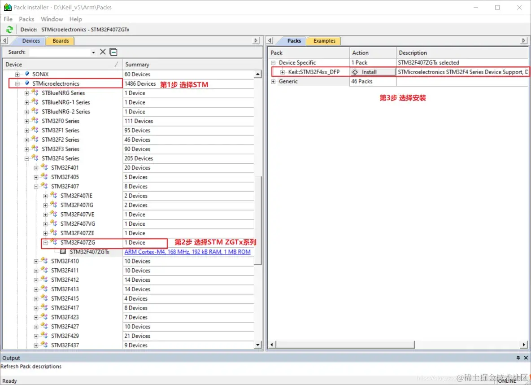Open the Window menu
The image size is (531, 385).
(x=52, y=19)
